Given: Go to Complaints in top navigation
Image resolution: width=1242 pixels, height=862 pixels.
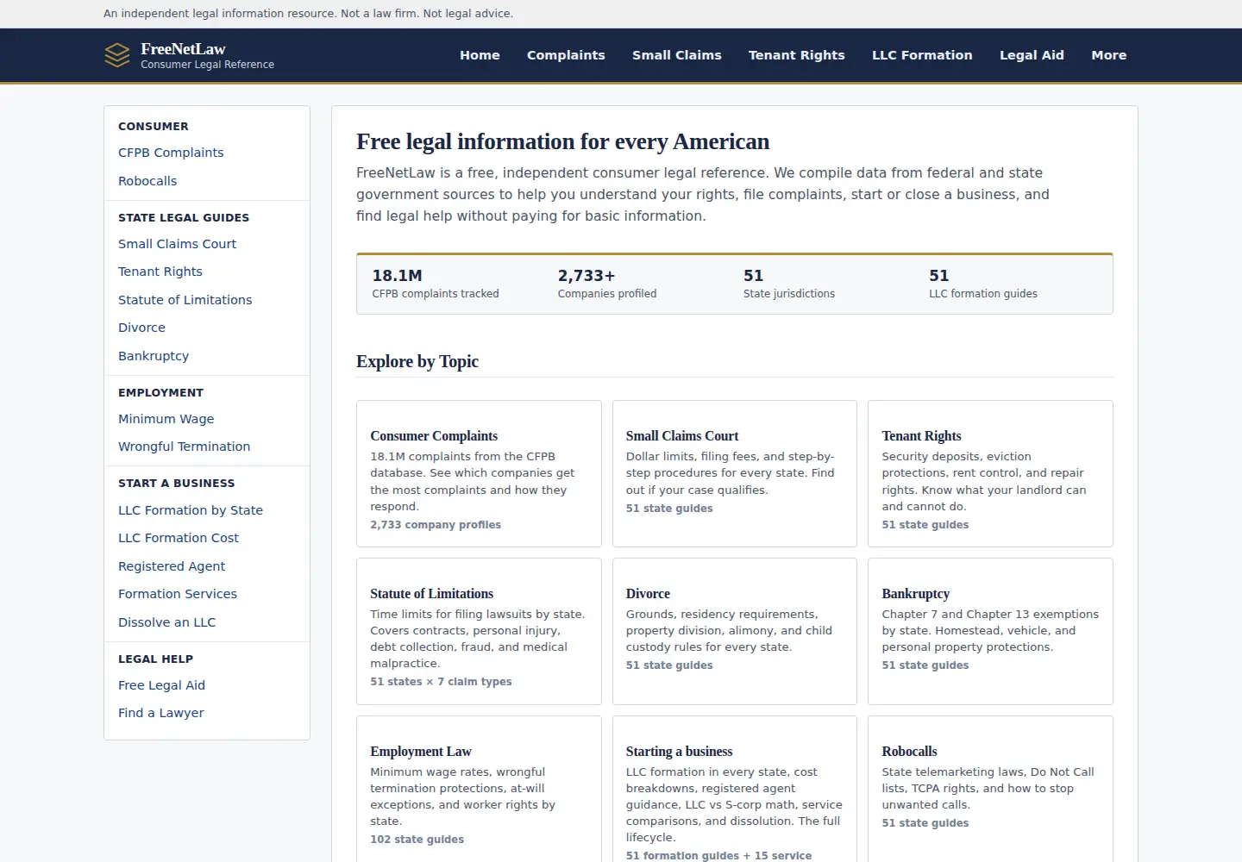Looking at the screenshot, I should tap(566, 55).
